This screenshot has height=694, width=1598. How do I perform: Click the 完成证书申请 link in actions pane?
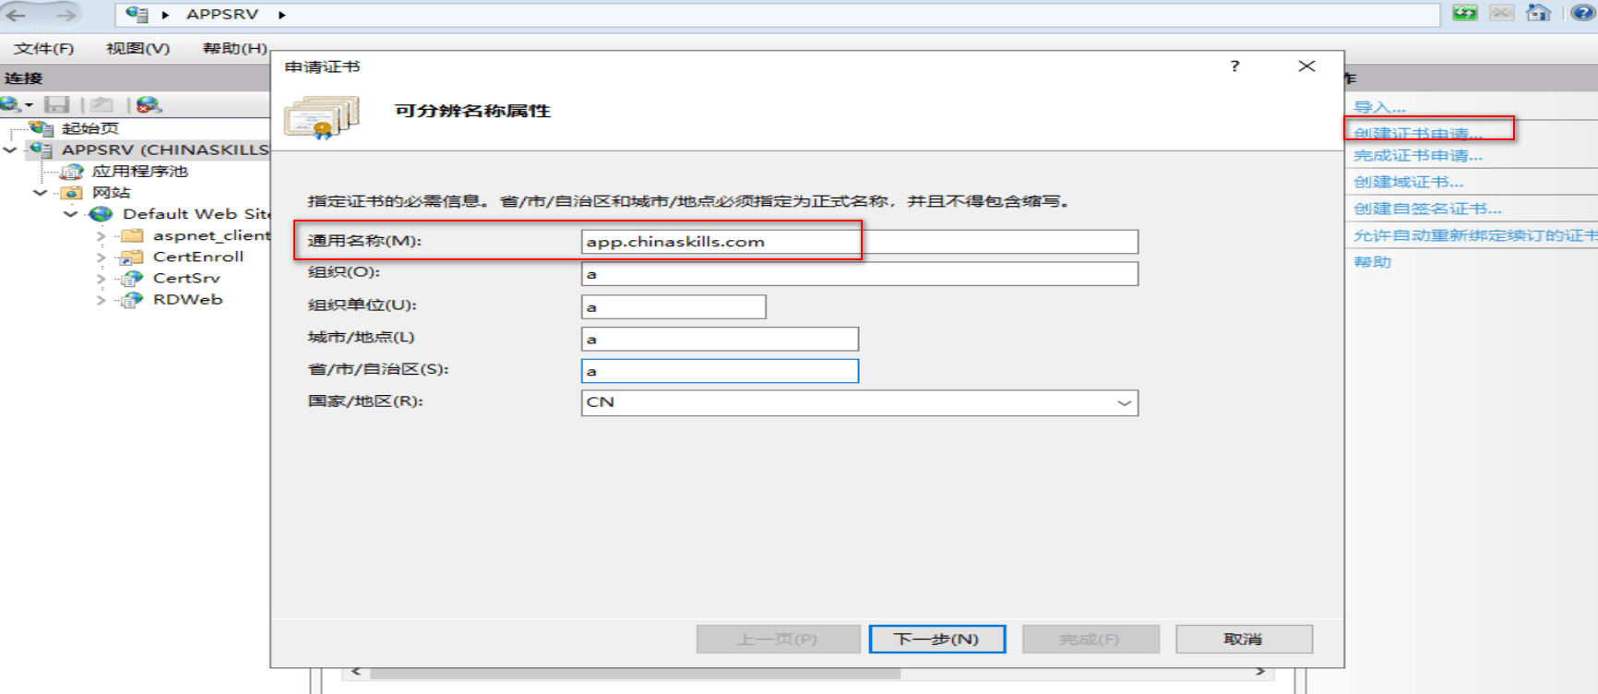(x=1417, y=156)
